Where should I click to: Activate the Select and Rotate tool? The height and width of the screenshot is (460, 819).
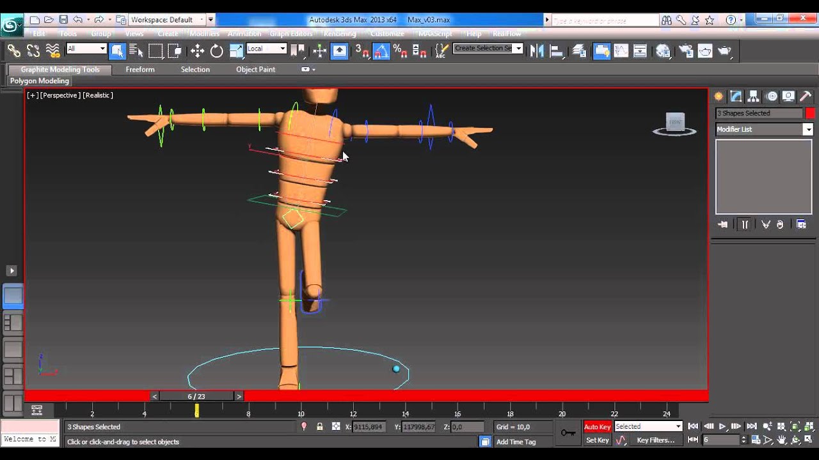(x=217, y=50)
